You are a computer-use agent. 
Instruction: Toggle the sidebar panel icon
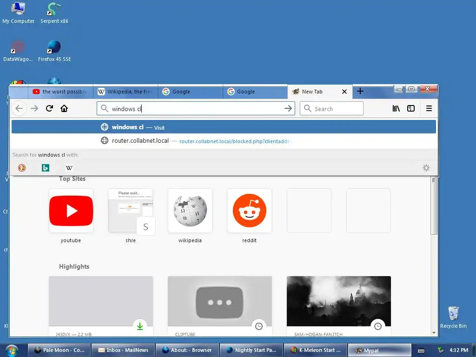pyautogui.click(x=411, y=108)
